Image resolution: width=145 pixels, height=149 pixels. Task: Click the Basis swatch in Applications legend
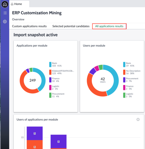pos(50,64)
